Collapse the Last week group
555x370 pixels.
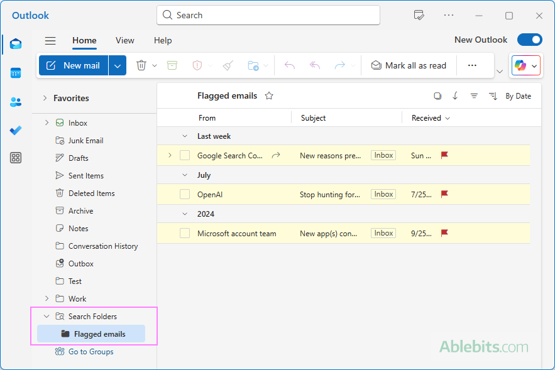click(x=185, y=136)
